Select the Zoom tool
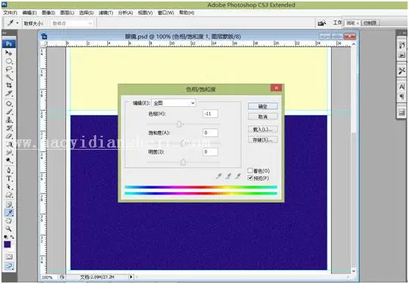 click(x=9, y=229)
